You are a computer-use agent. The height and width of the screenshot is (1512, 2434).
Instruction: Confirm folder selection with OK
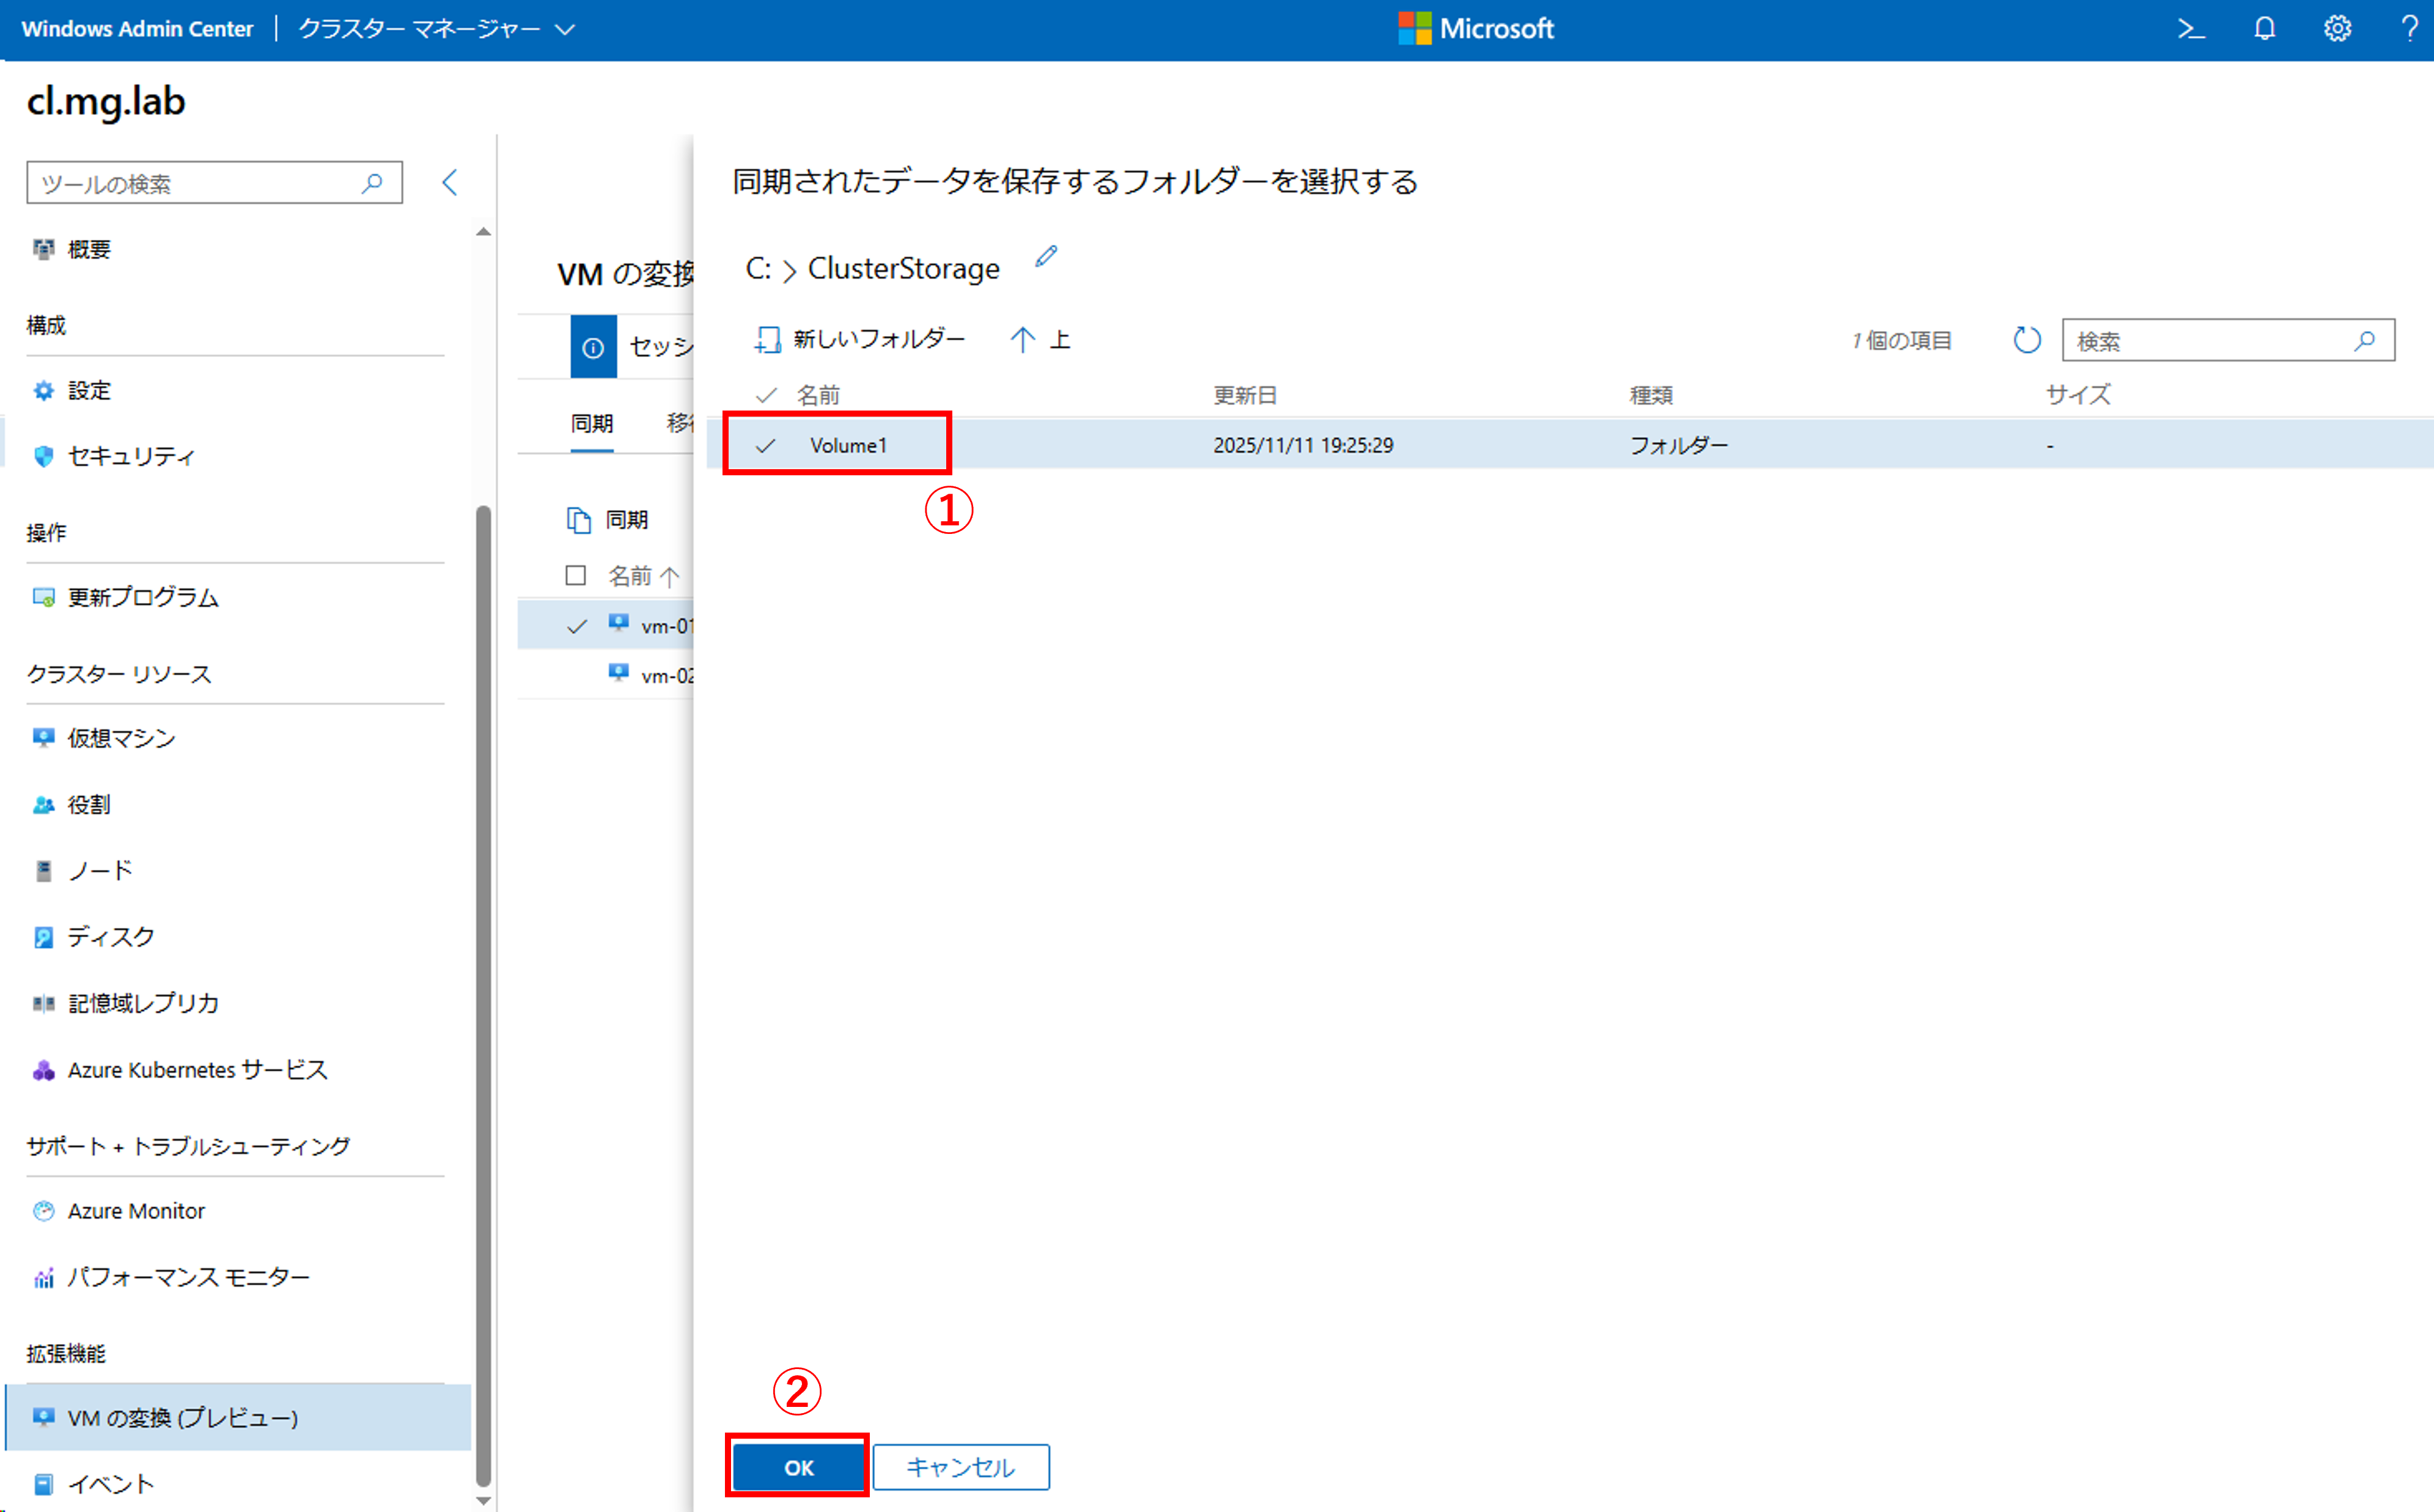797,1467
